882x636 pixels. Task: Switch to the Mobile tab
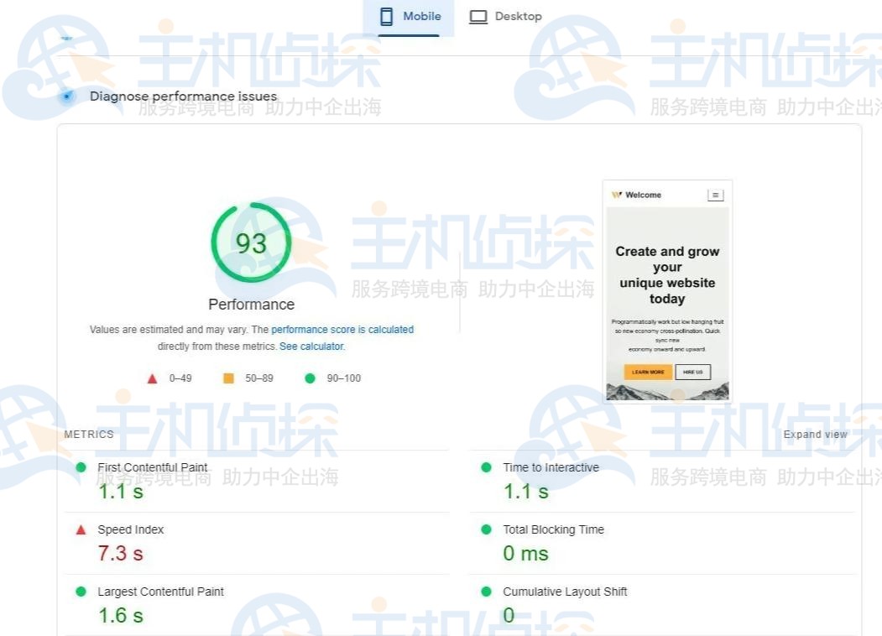pos(409,15)
